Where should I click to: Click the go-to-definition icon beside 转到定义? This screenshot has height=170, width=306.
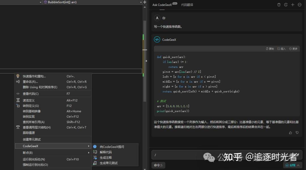click(18, 106)
